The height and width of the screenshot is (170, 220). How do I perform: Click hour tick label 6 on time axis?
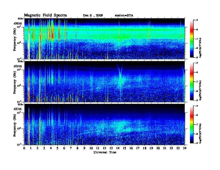click(x=64, y=148)
